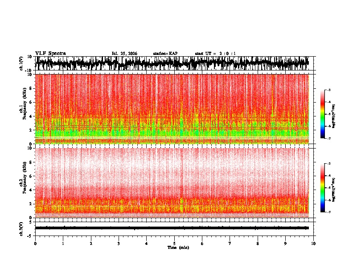This screenshot has height=273, width=353.
Task: Click the 6 kHz tick on ch.2 frequency axis
Action: click(31, 176)
